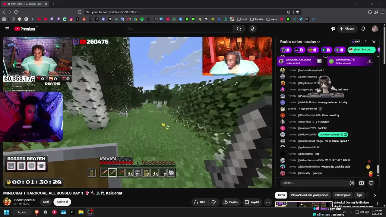Open more actions three-dot button below video
386x217 pixels.
click(x=268, y=202)
